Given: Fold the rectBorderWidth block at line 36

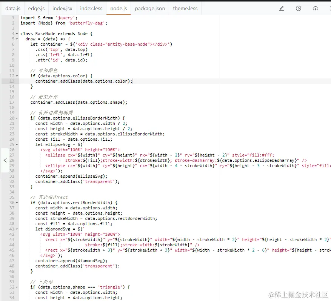Looking at the screenshot, I should pos(17,203).
